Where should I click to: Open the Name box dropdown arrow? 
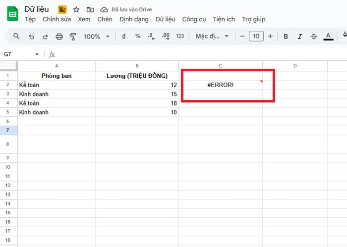37,54
